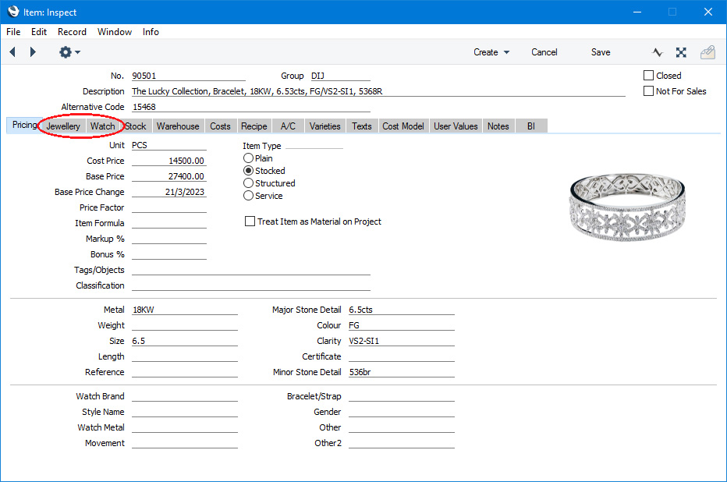
Task: Open the Window menu
Action: (115, 32)
